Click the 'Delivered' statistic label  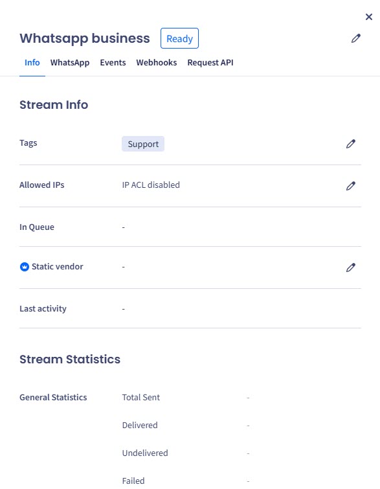140,425
